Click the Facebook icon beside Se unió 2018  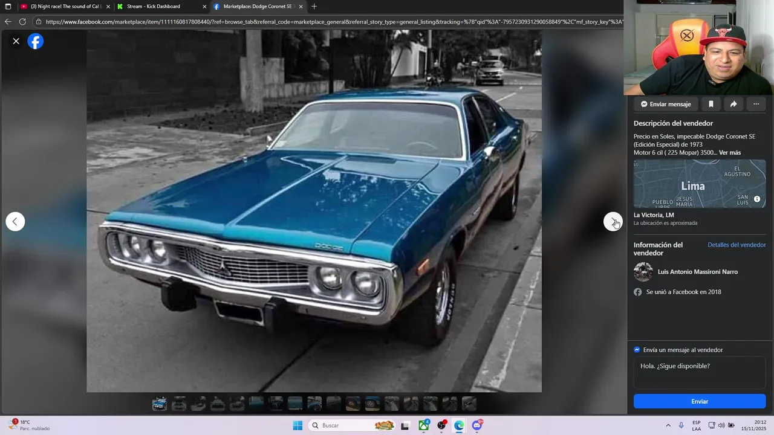[x=638, y=292]
